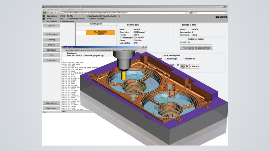Click the magnifier icon beside the file date

tap(182, 66)
